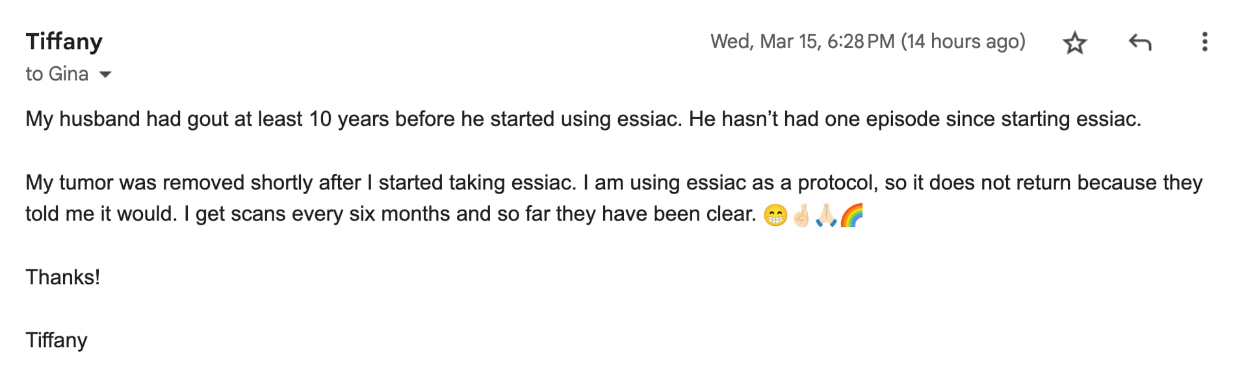Click the grinning face emoji
The height and width of the screenshot is (372, 1244).
click(775, 215)
